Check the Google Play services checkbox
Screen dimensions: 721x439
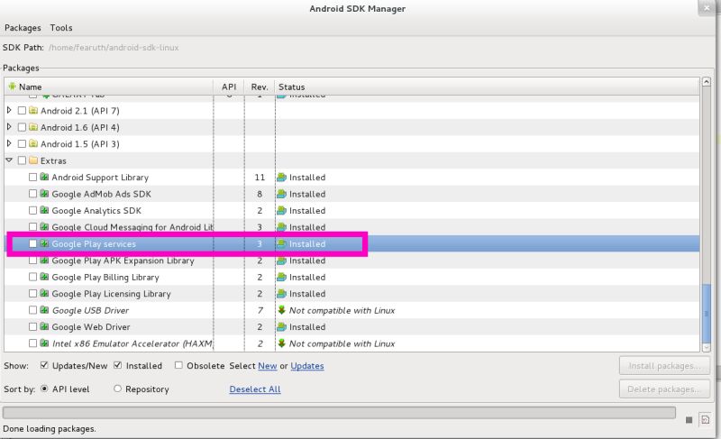[32, 243]
